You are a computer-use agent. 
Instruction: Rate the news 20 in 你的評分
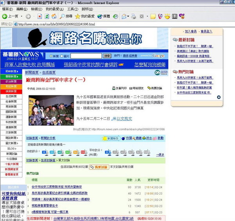tap(53, 152)
